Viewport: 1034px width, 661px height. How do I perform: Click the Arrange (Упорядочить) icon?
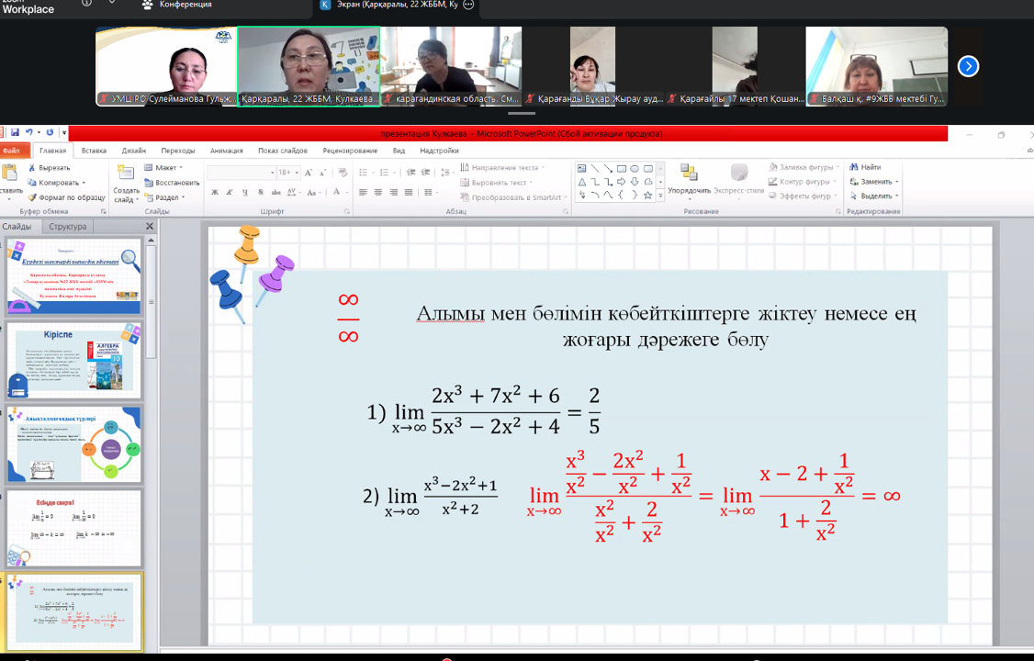tap(689, 174)
